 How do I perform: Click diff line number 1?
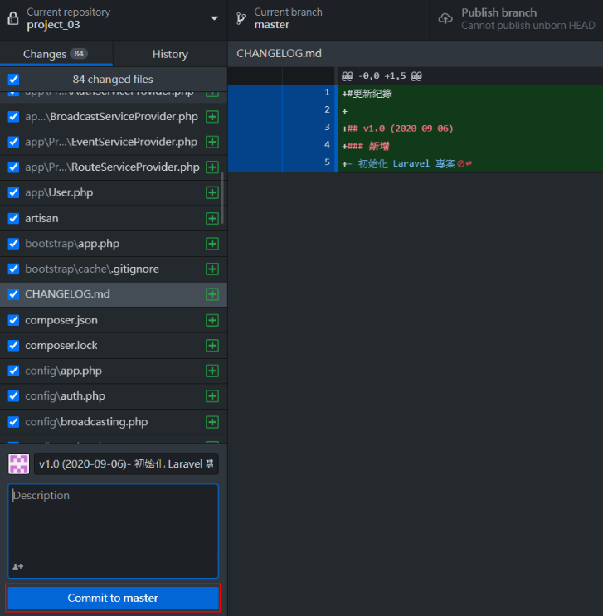coord(327,92)
